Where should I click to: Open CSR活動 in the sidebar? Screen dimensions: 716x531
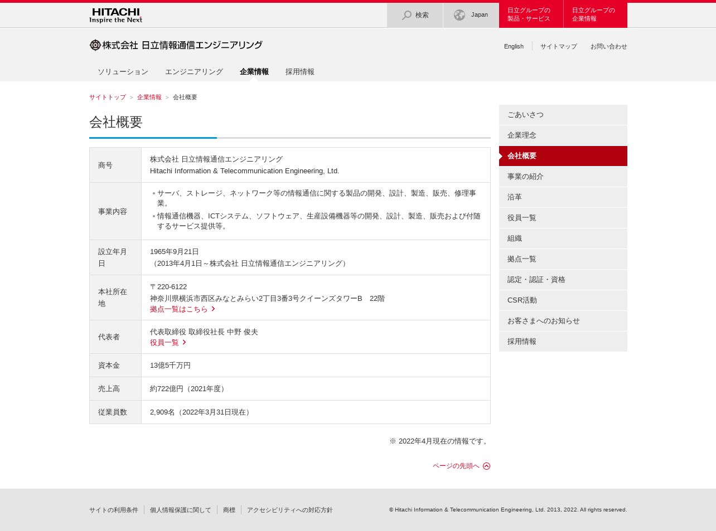563,300
